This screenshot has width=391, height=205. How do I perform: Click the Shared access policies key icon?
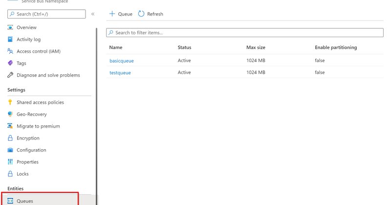10,102
